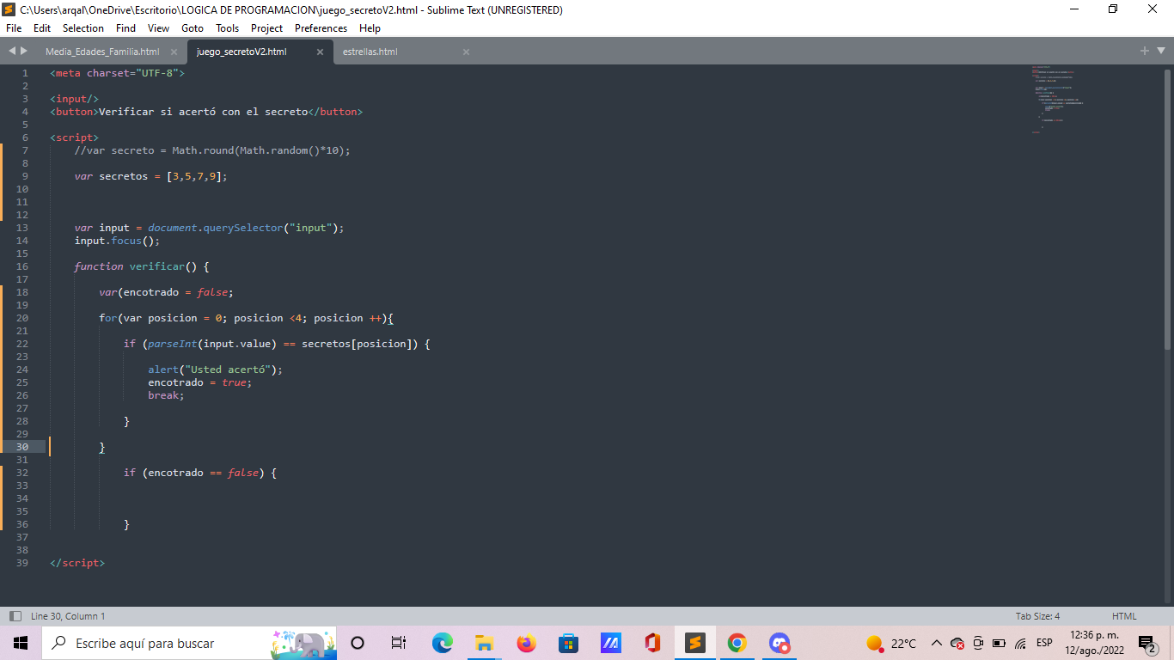
Task: Change the HTML syntax selector
Action: pyautogui.click(x=1124, y=616)
